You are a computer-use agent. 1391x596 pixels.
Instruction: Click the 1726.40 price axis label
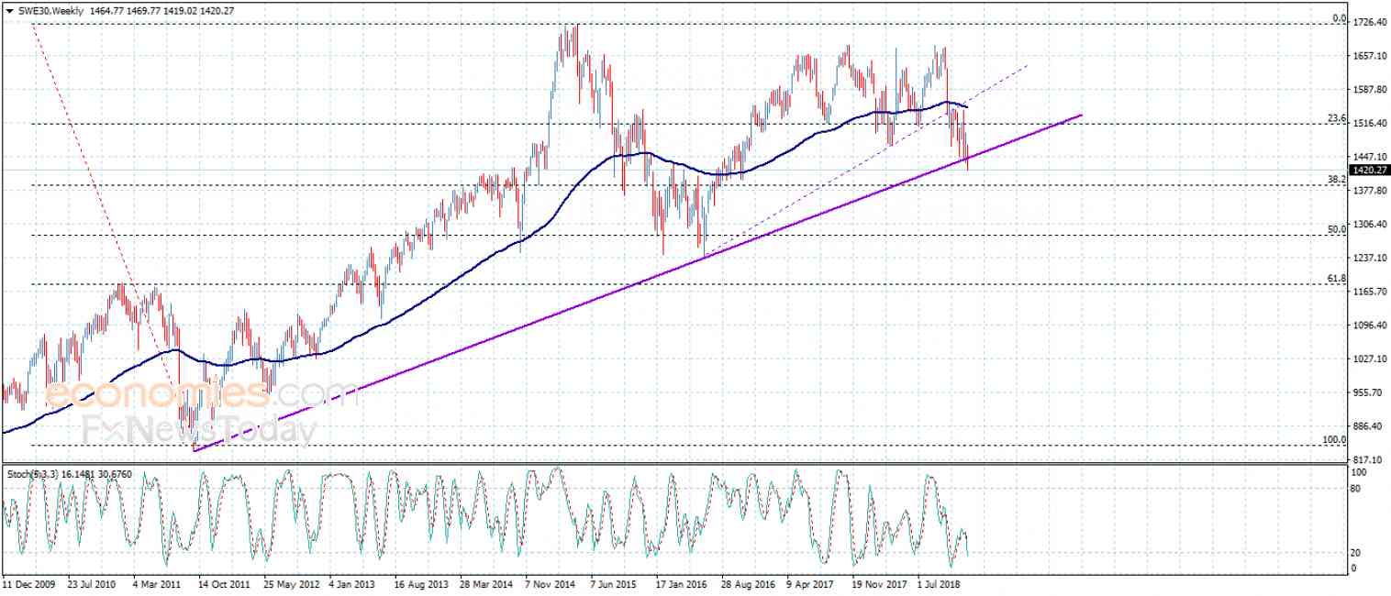[x=1370, y=22]
